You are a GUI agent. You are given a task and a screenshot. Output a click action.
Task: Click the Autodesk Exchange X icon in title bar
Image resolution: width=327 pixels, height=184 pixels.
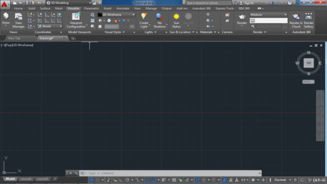(272, 3)
